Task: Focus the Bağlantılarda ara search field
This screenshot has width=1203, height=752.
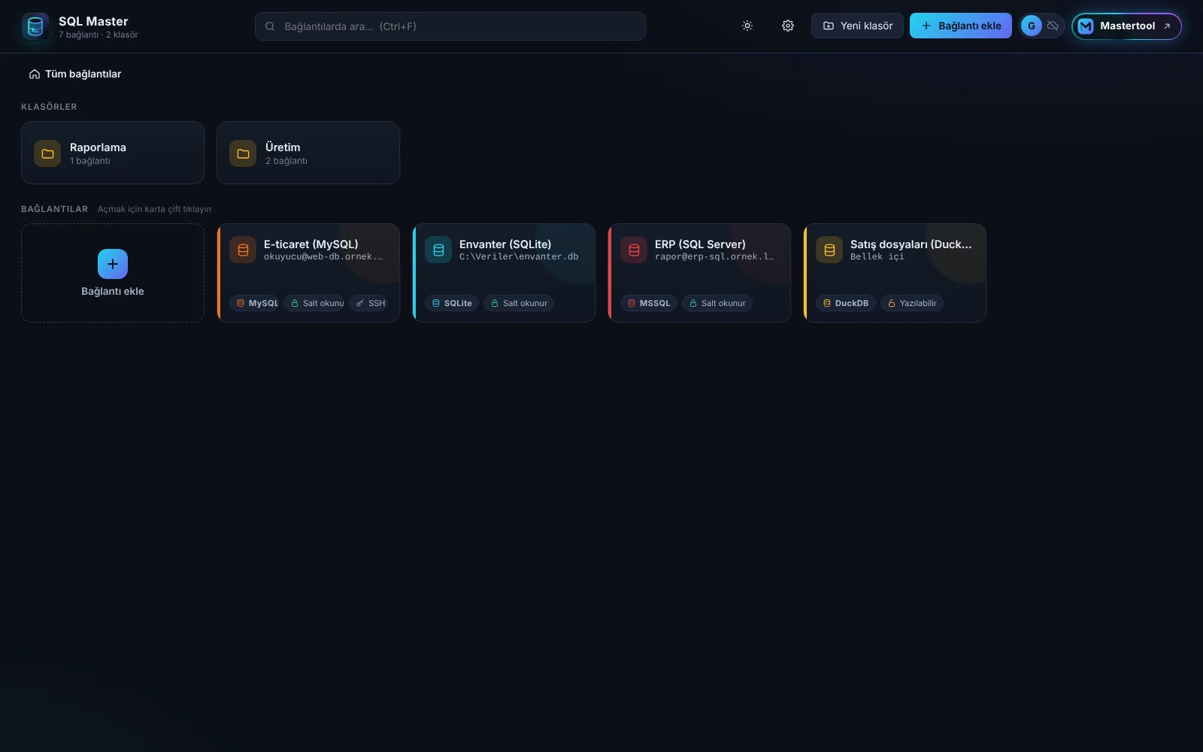Action: click(x=450, y=26)
